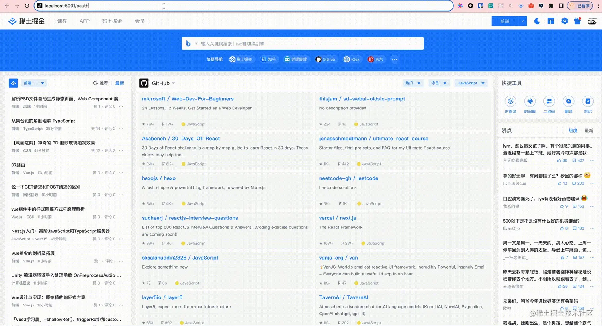Open the 知乎 quick navigation shortcut
The image size is (602, 326).
268,59
